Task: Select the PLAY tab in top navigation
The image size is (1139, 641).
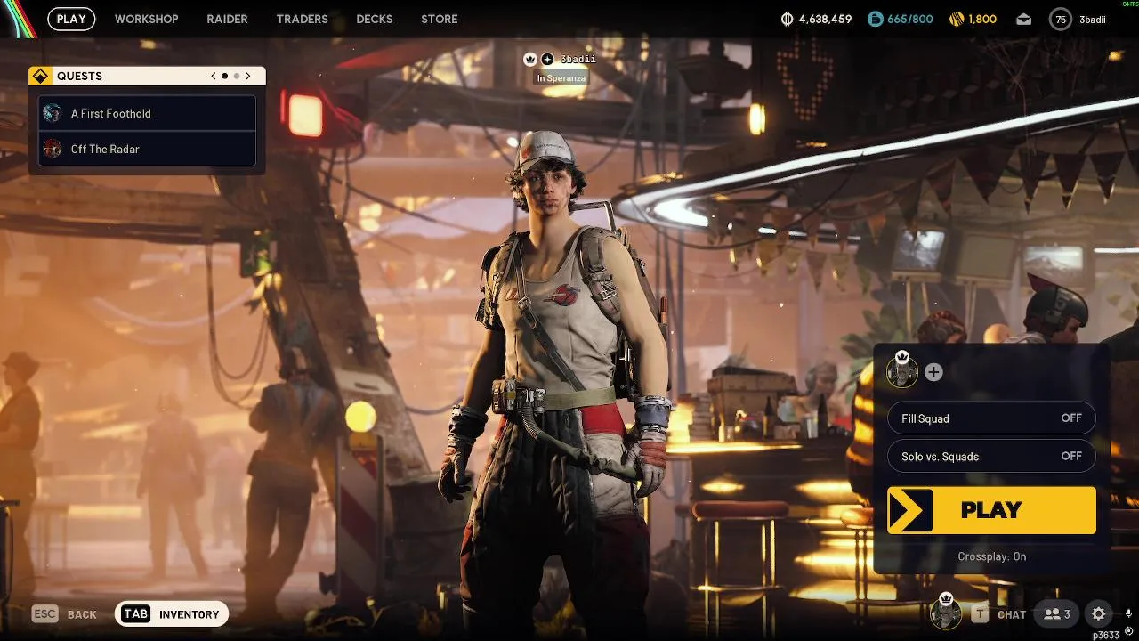Action: (71, 19)
